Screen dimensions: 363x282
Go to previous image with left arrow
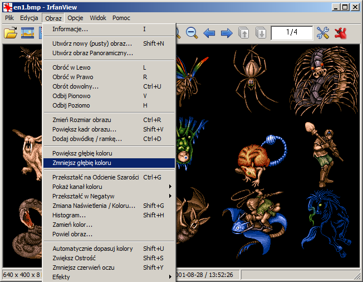[209, 33]
